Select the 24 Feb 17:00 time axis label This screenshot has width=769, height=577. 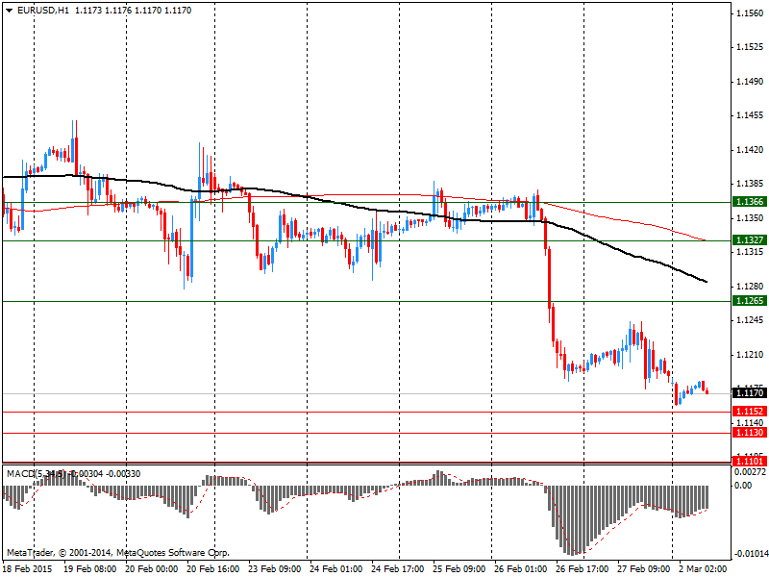[x=398, y=568]
